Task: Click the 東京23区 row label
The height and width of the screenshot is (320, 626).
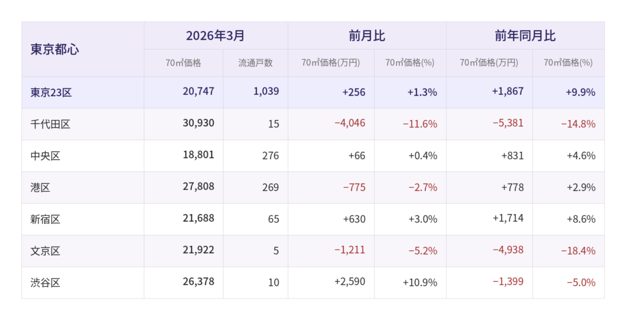Action: (x=51, y=92)
